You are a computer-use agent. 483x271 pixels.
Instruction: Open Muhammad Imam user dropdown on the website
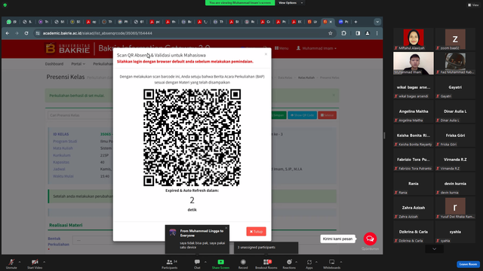(x=316, y=48)
